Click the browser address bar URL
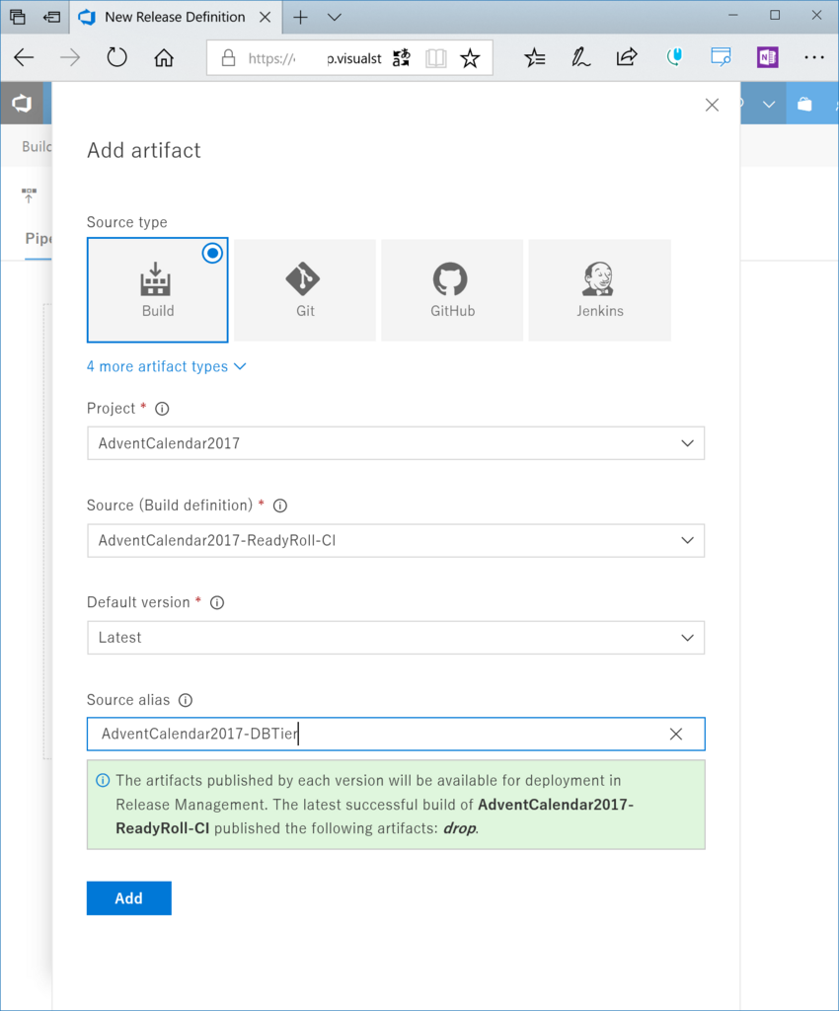 point(315,58)
